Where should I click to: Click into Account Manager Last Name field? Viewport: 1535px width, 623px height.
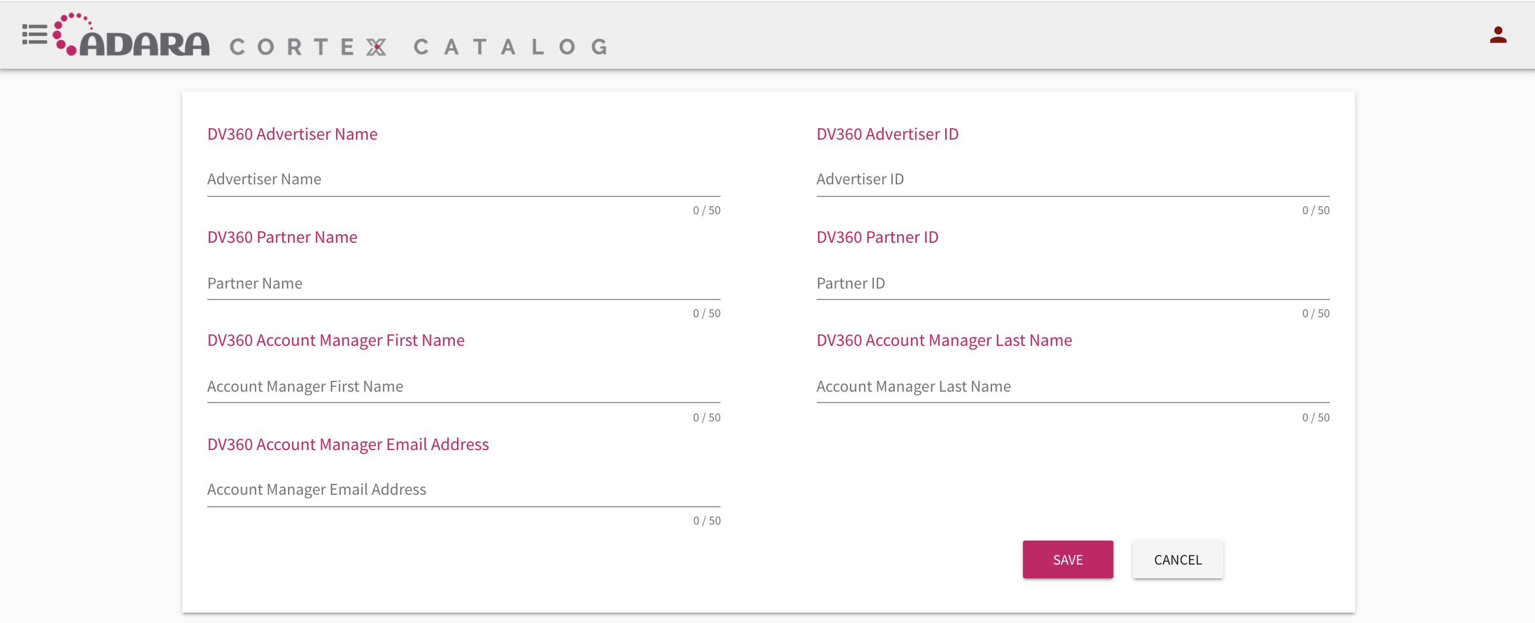(1073, 387)
